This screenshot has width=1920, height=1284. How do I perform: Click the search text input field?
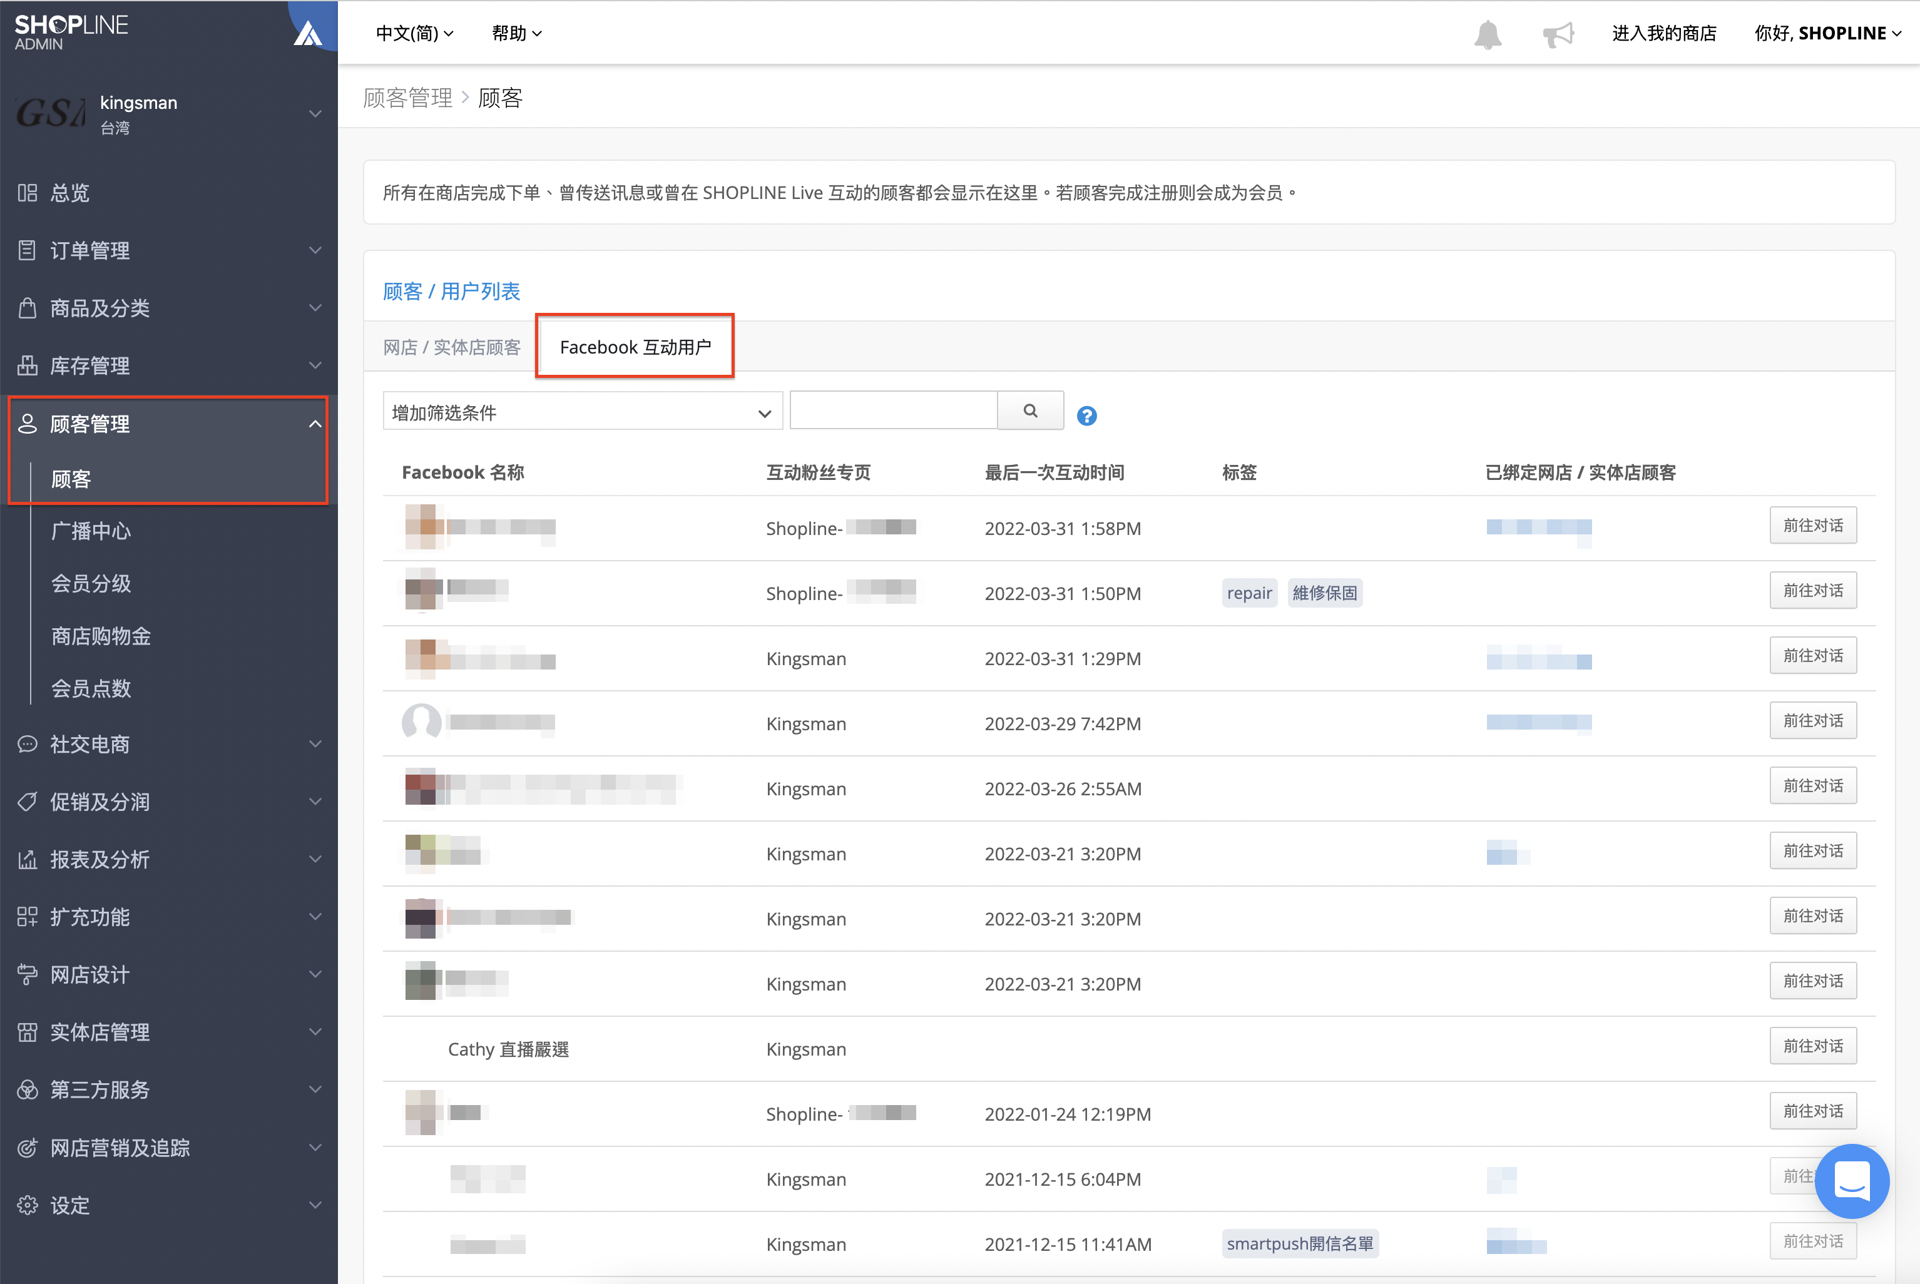point(893,411)
